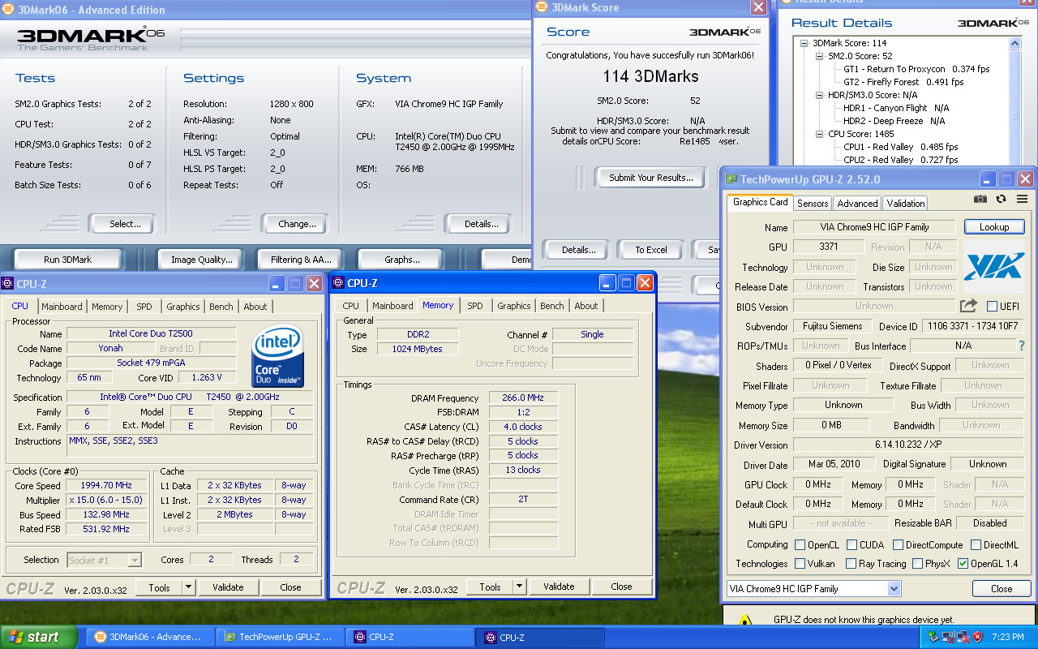Open the GPU-Z hamburger menu
This screenshot has height=649, width=1038.
[x=1022, y=199]
